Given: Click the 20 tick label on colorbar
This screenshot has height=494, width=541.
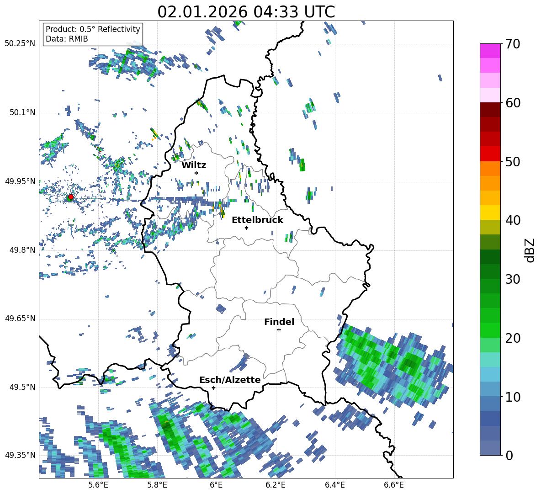Looking at the screenshot, I should point(512,338).
